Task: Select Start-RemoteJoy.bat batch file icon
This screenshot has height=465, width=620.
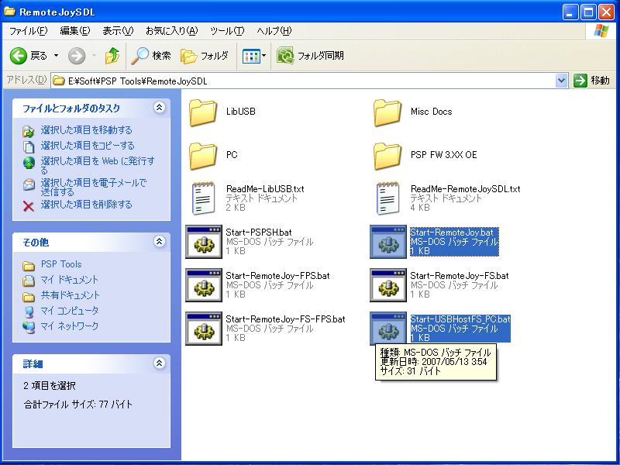Action: coord(388,242)
